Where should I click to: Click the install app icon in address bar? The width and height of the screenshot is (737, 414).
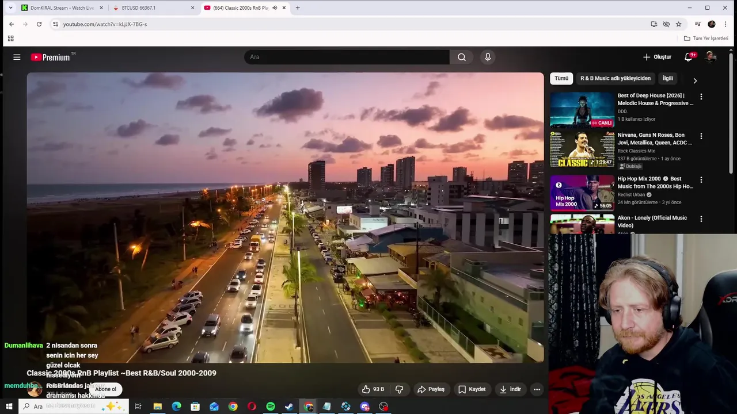654,24
